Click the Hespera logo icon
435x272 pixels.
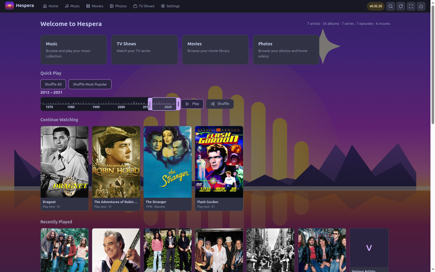pyautogui.click(x=9, y=6)
